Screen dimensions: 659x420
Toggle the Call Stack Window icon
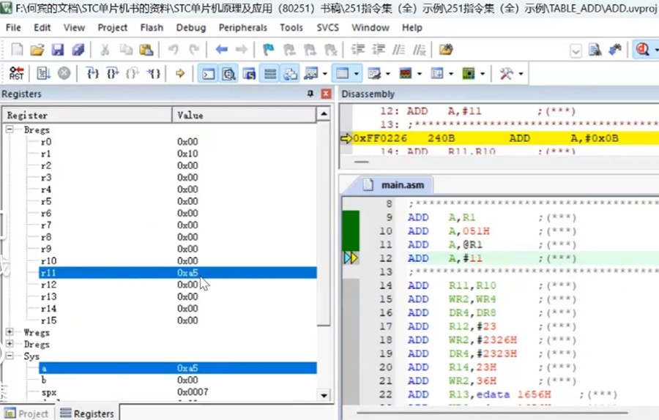pos(291,74)
